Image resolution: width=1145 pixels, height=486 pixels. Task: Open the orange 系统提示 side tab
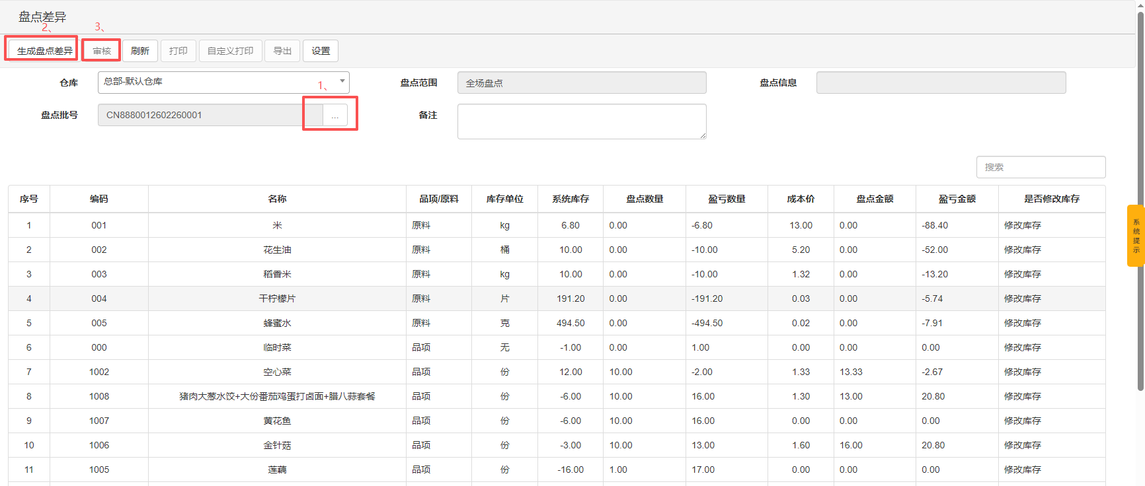tap(1135, 236)
